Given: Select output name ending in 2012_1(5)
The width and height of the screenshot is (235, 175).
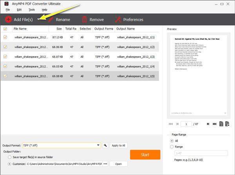Looking at the screenshot, I should point(136,76).
